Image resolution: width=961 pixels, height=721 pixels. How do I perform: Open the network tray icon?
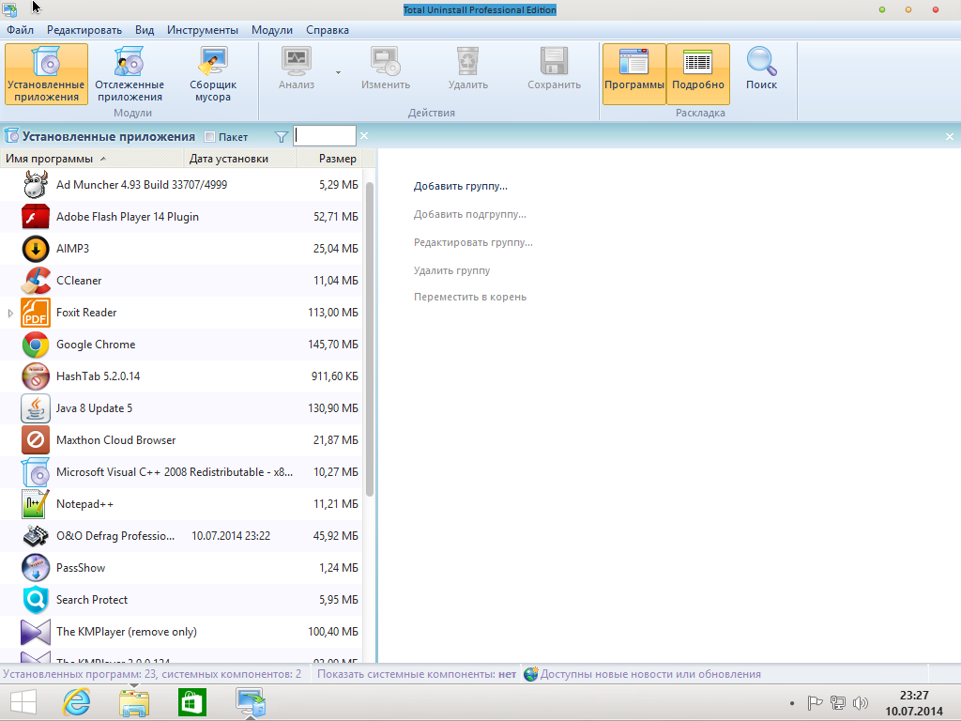838,703
